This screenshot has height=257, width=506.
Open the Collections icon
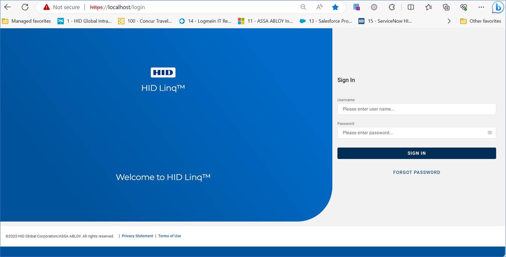[446, 7]
